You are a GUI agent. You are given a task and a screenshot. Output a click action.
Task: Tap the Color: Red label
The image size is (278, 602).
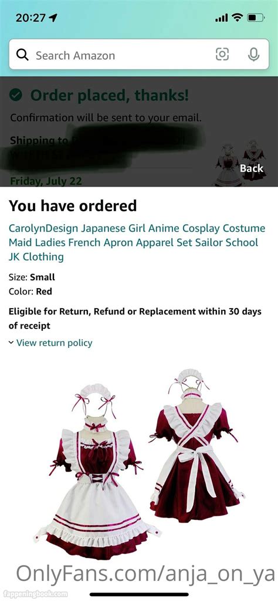[x=30, y=292]
